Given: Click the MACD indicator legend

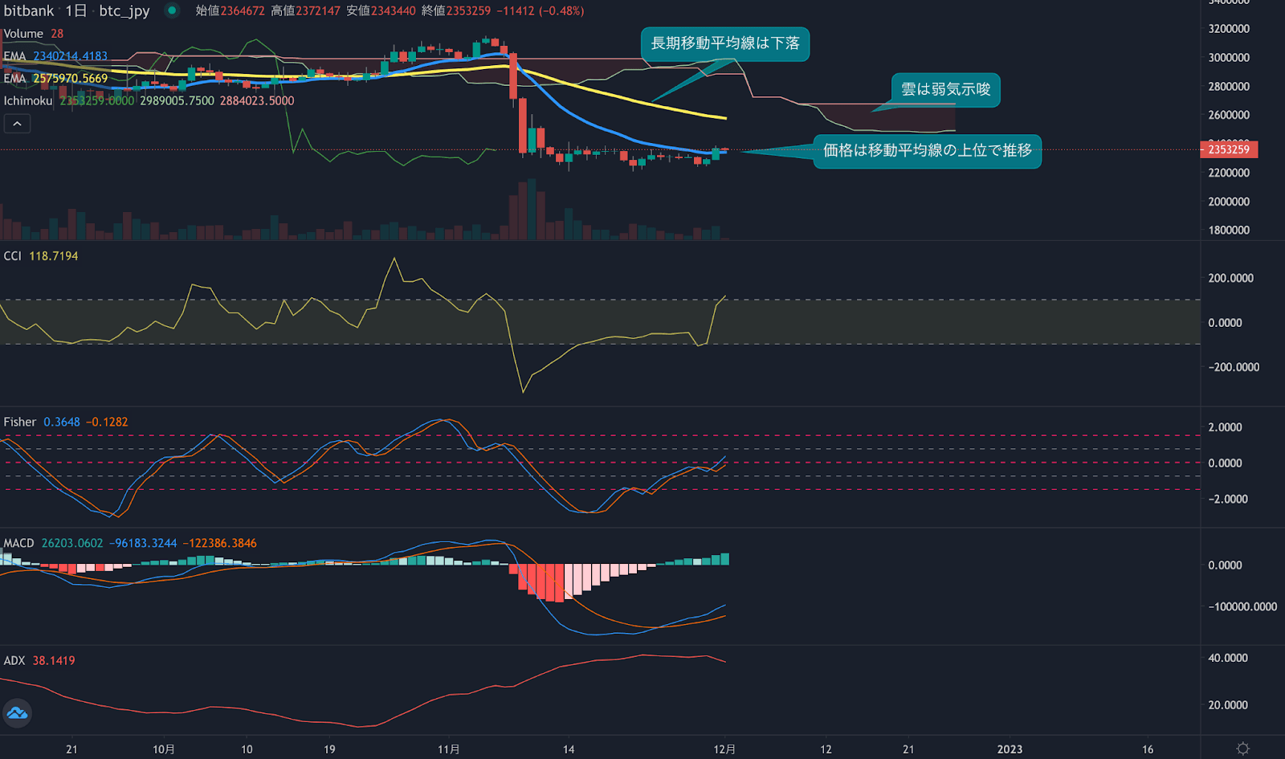Looking at the screenshot, I should pyautogui.click(x=19, y=543).
